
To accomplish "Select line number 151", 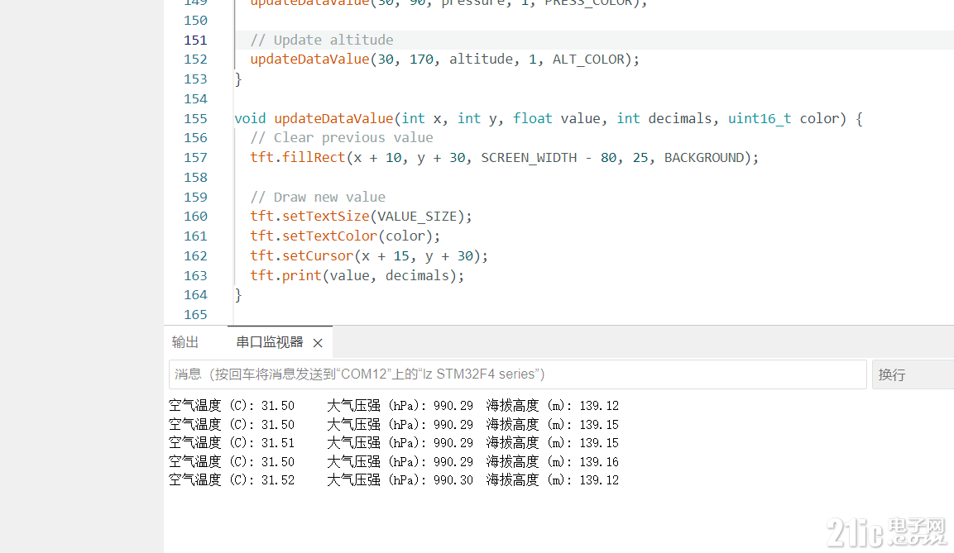I will coord(195,41).
